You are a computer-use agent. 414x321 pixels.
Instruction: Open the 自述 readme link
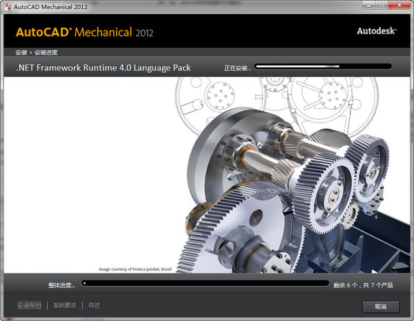(x=94, y=305)
